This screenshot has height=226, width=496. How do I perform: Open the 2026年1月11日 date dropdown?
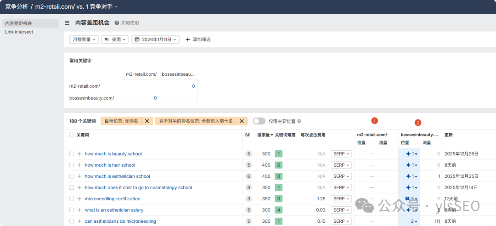click(155, 40)
